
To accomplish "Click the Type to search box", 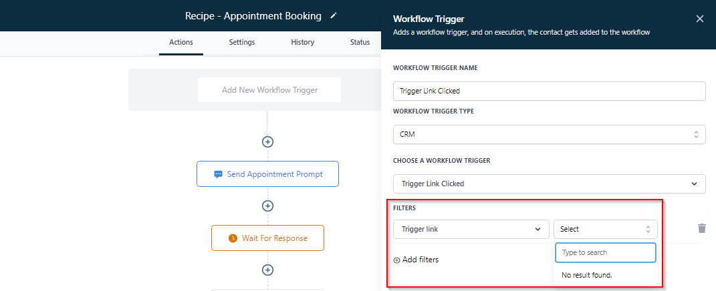I will (x=606, y=252).
